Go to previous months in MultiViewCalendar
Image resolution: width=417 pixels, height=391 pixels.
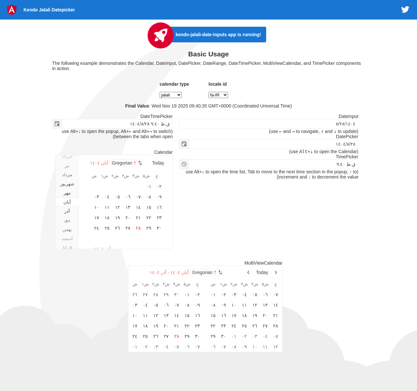click(248, 272)
